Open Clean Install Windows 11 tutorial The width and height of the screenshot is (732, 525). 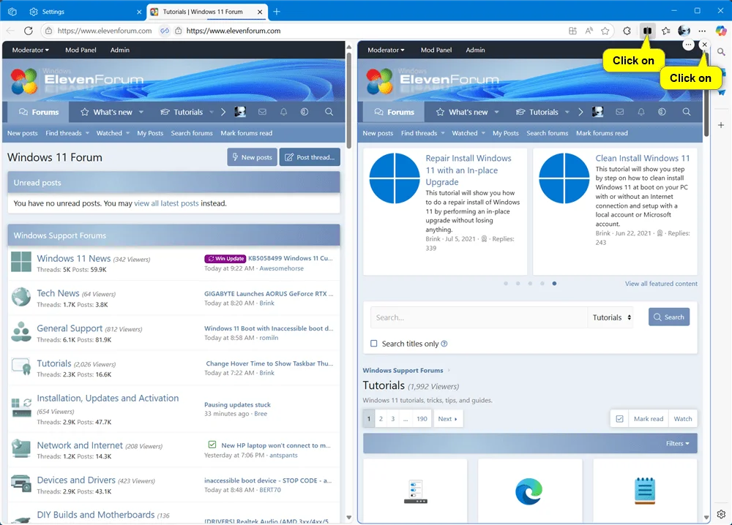(643, 158)
